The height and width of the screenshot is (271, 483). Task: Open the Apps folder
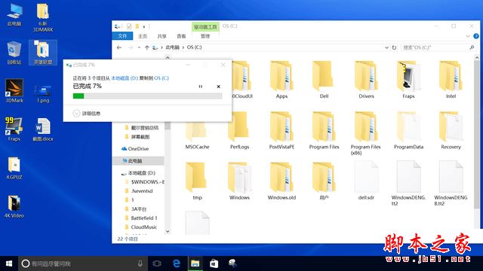point(281,80)
